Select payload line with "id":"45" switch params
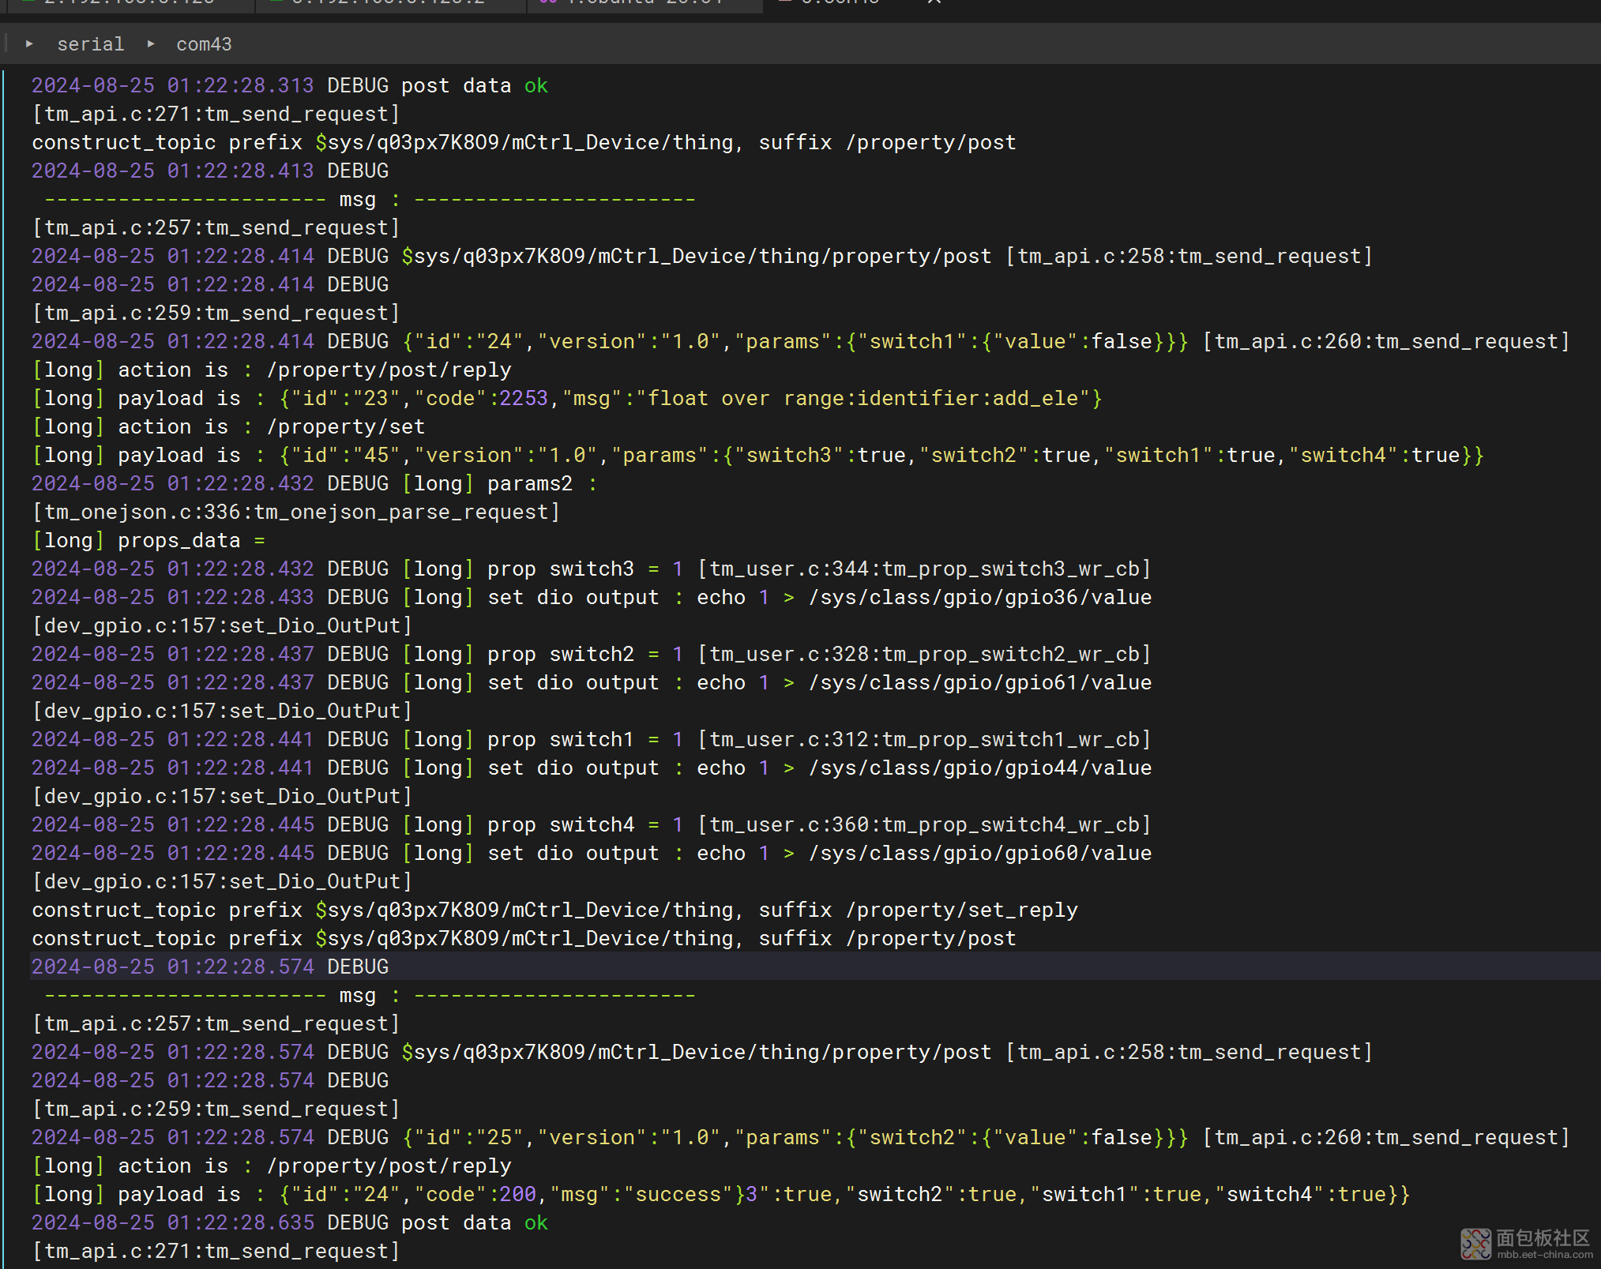The width and height of the screenshot is (1601, 1269). coord(757,455)
